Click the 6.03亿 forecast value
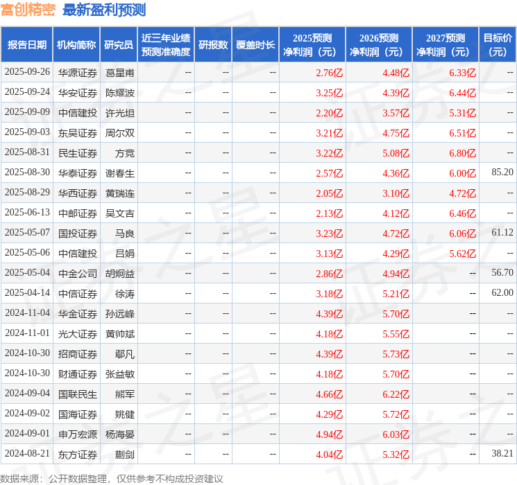This screenshot has height=485, width=517. tap(396, 434)
